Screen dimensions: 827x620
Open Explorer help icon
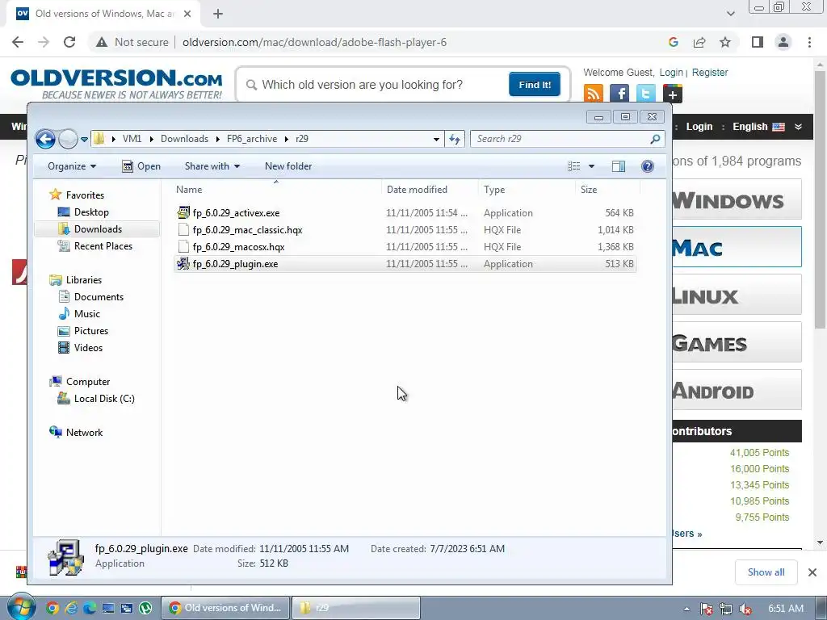[647, 166]
